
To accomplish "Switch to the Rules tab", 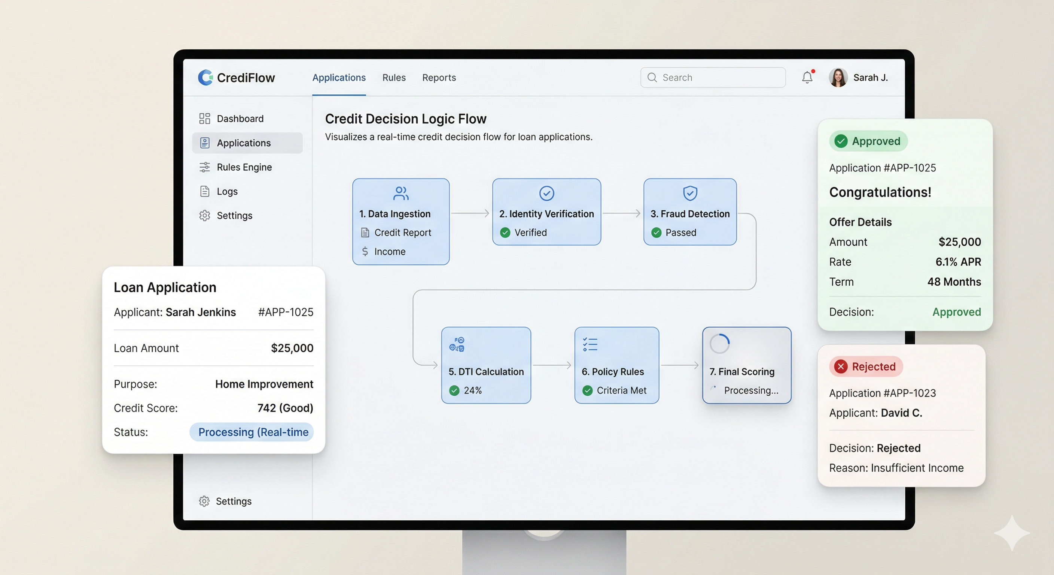I will (394, 78).
